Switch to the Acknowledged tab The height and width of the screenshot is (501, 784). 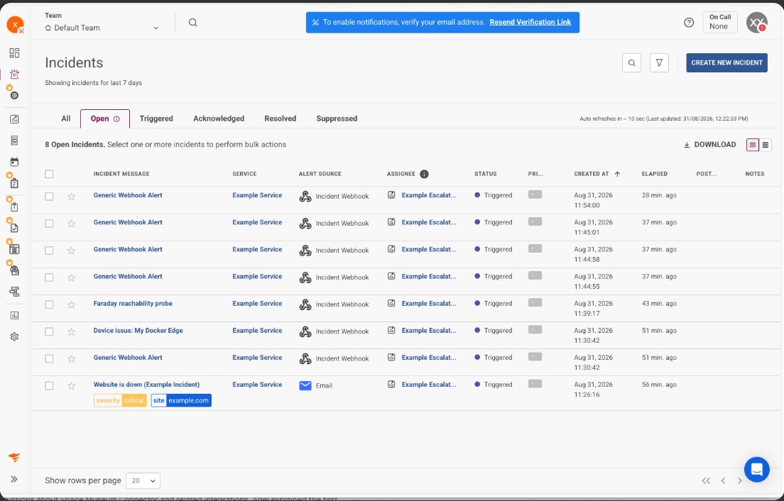(219, 119)
